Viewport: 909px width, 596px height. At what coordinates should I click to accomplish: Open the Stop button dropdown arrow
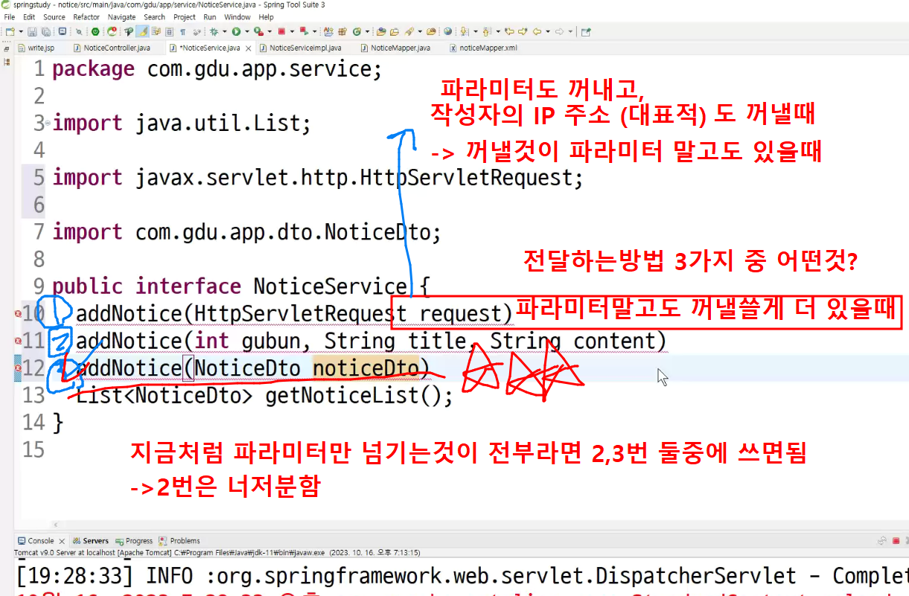pos(292,32)
